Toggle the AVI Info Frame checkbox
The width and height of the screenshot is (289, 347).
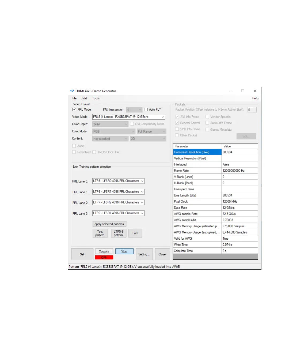pos(177,117)
